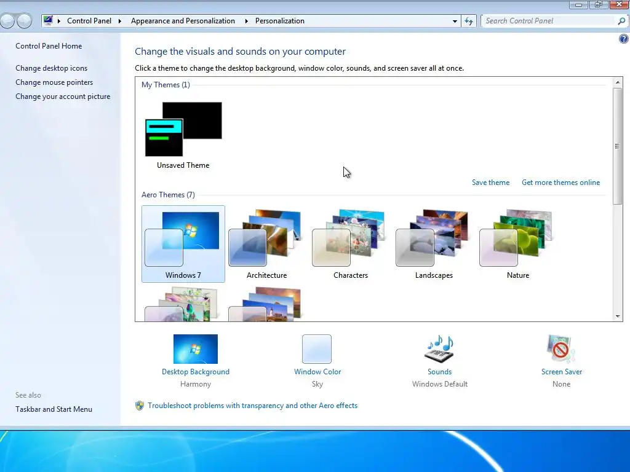Screen dimensions: 630x472
Task: Apply the Nature theme
Action: (517, 243)
